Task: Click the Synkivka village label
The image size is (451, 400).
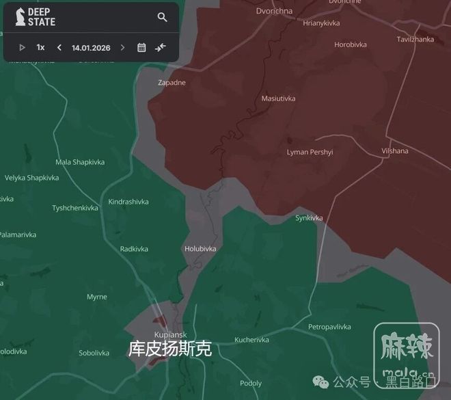Action: click(309, 218)
